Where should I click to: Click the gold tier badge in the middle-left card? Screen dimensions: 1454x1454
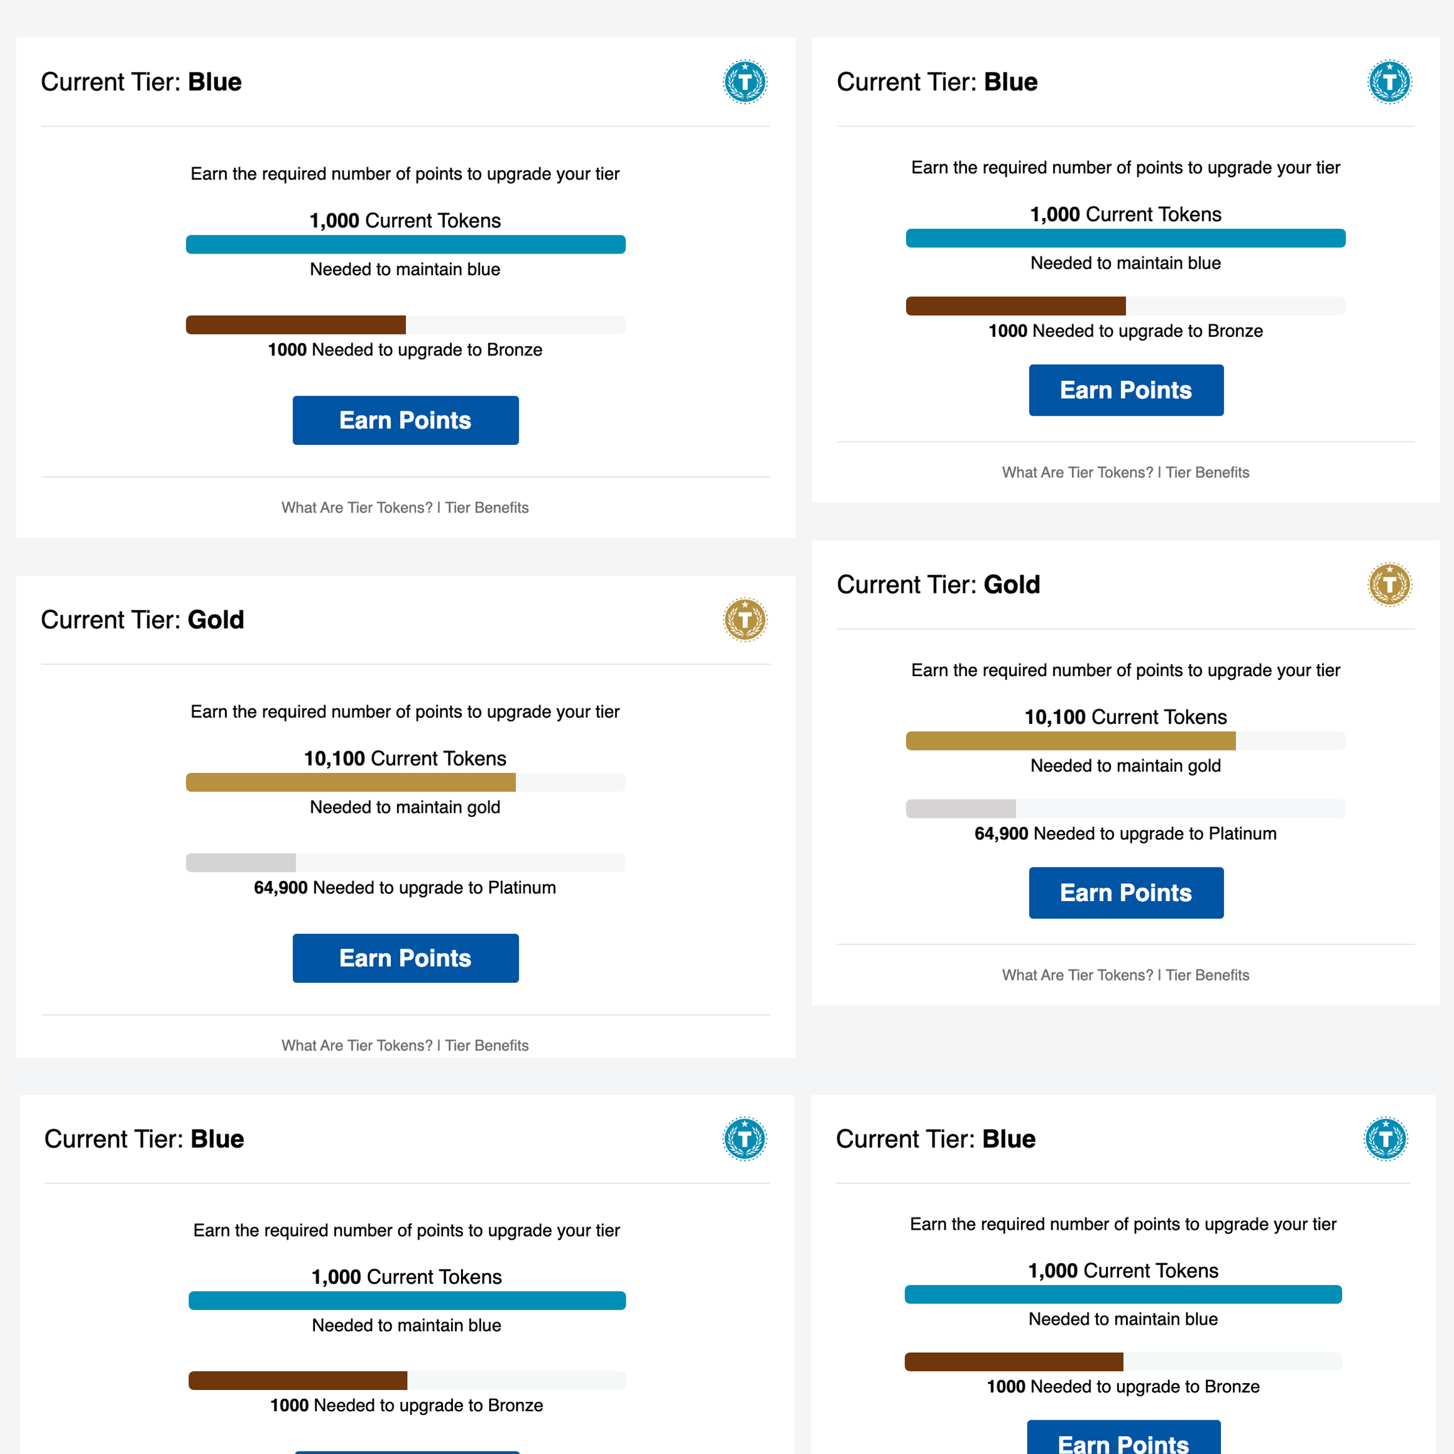point(744,620)
